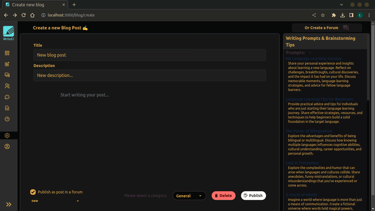
Task: Go back in browser
Action: 6,15
